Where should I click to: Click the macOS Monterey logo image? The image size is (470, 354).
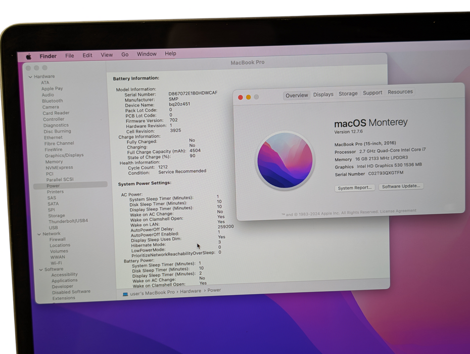click(x=285, y=160)
